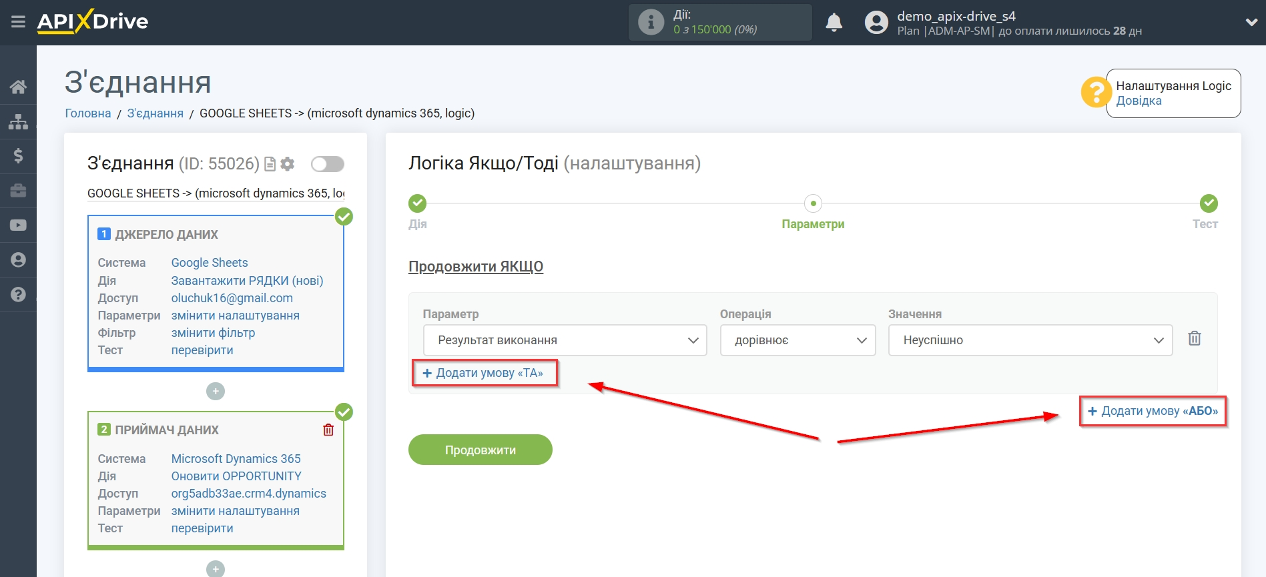The height and width of the screenshot is (577, 1266).
Task: Click the Головна breadcrumb link
Action: click(x=88, y=113)
